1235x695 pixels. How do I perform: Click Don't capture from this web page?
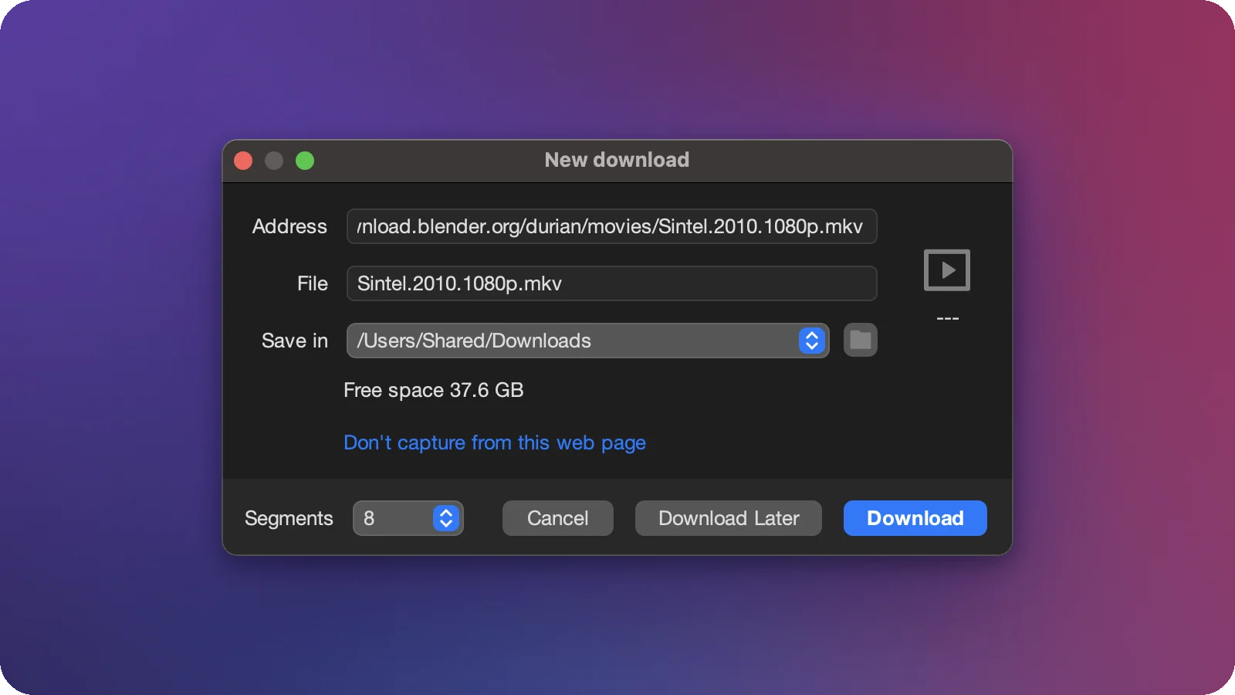[495, 442]
